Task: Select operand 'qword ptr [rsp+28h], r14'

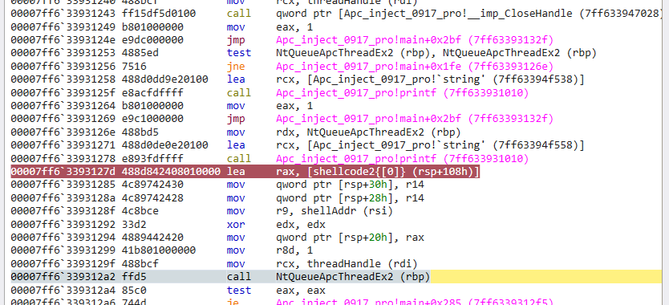Action: tap(350, 198)
